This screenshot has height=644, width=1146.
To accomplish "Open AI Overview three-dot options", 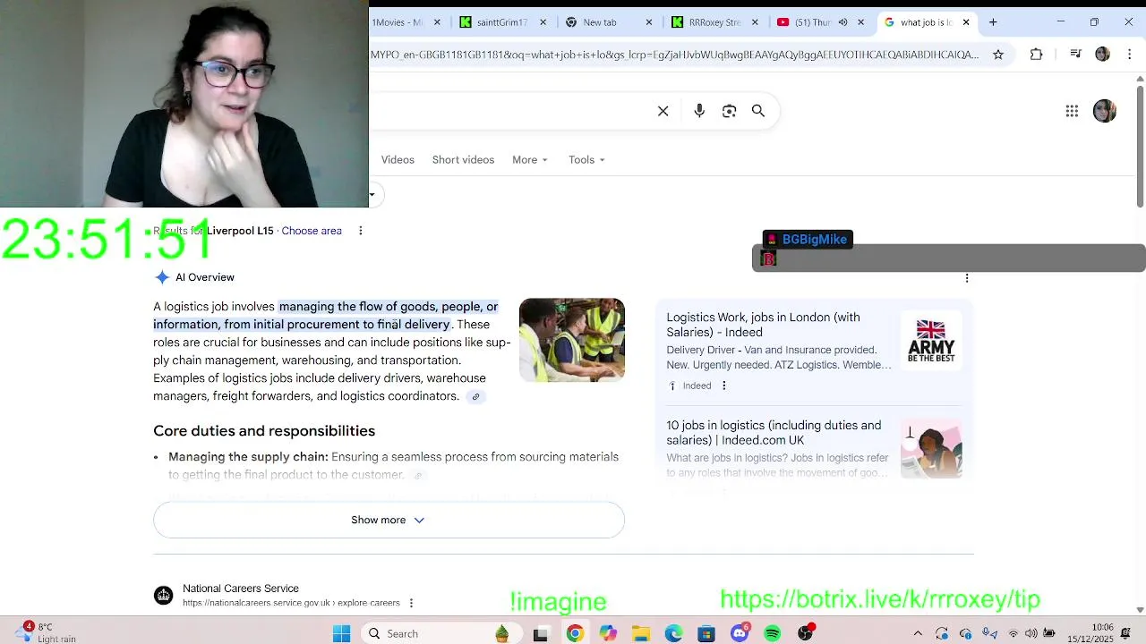I will 967,278.
